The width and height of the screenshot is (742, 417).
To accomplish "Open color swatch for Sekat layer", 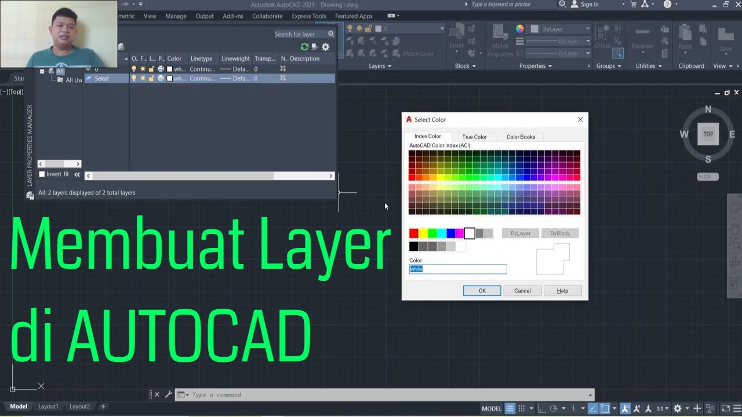I will 170,78.
